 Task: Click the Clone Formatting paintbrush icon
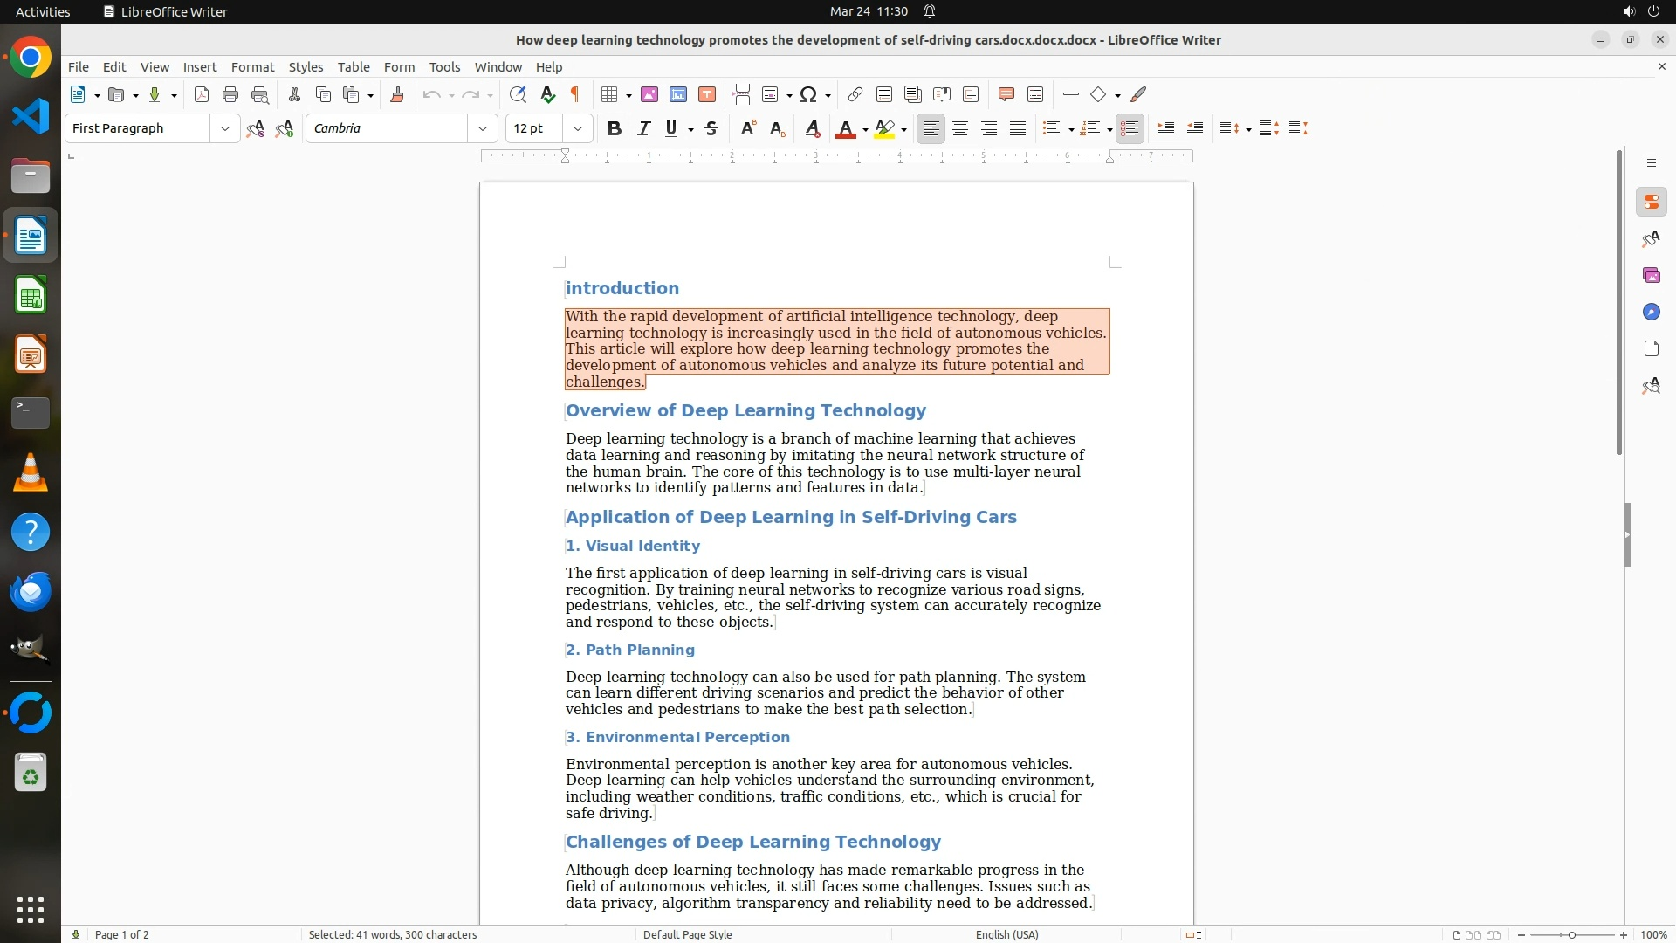(397, 94)
